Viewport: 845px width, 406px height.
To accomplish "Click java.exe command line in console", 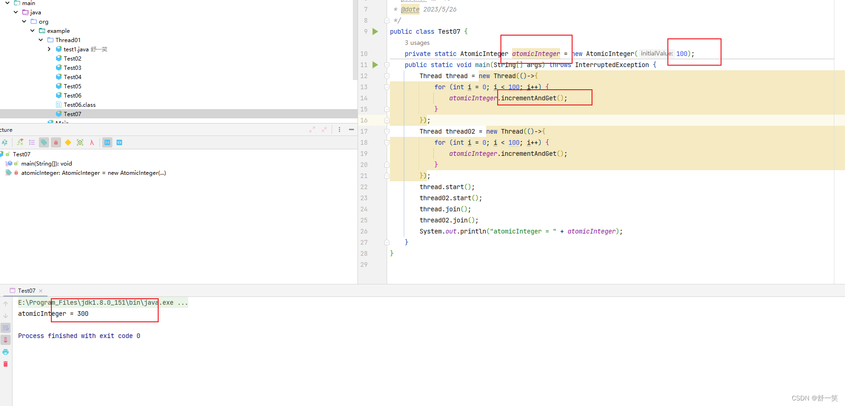I will click(x=103, y=302).
